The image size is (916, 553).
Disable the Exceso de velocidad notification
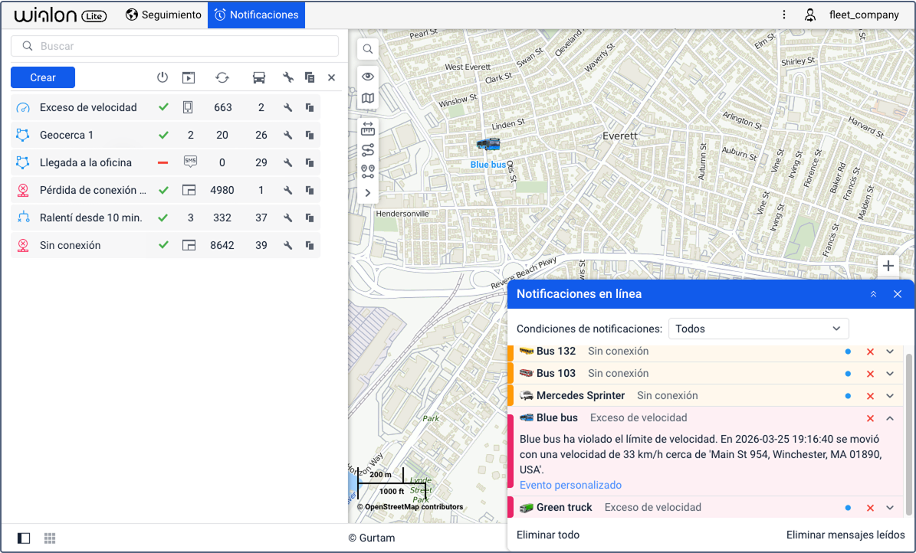163,107
